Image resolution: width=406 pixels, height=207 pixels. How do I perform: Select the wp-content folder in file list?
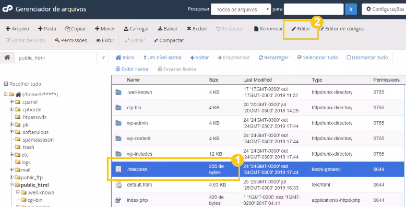coord(138,139)
